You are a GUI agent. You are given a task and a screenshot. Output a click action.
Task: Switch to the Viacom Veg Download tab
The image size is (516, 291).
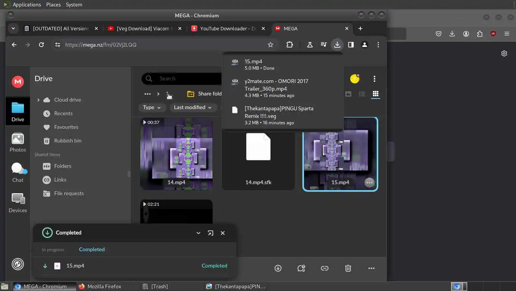tap(145, 28)
